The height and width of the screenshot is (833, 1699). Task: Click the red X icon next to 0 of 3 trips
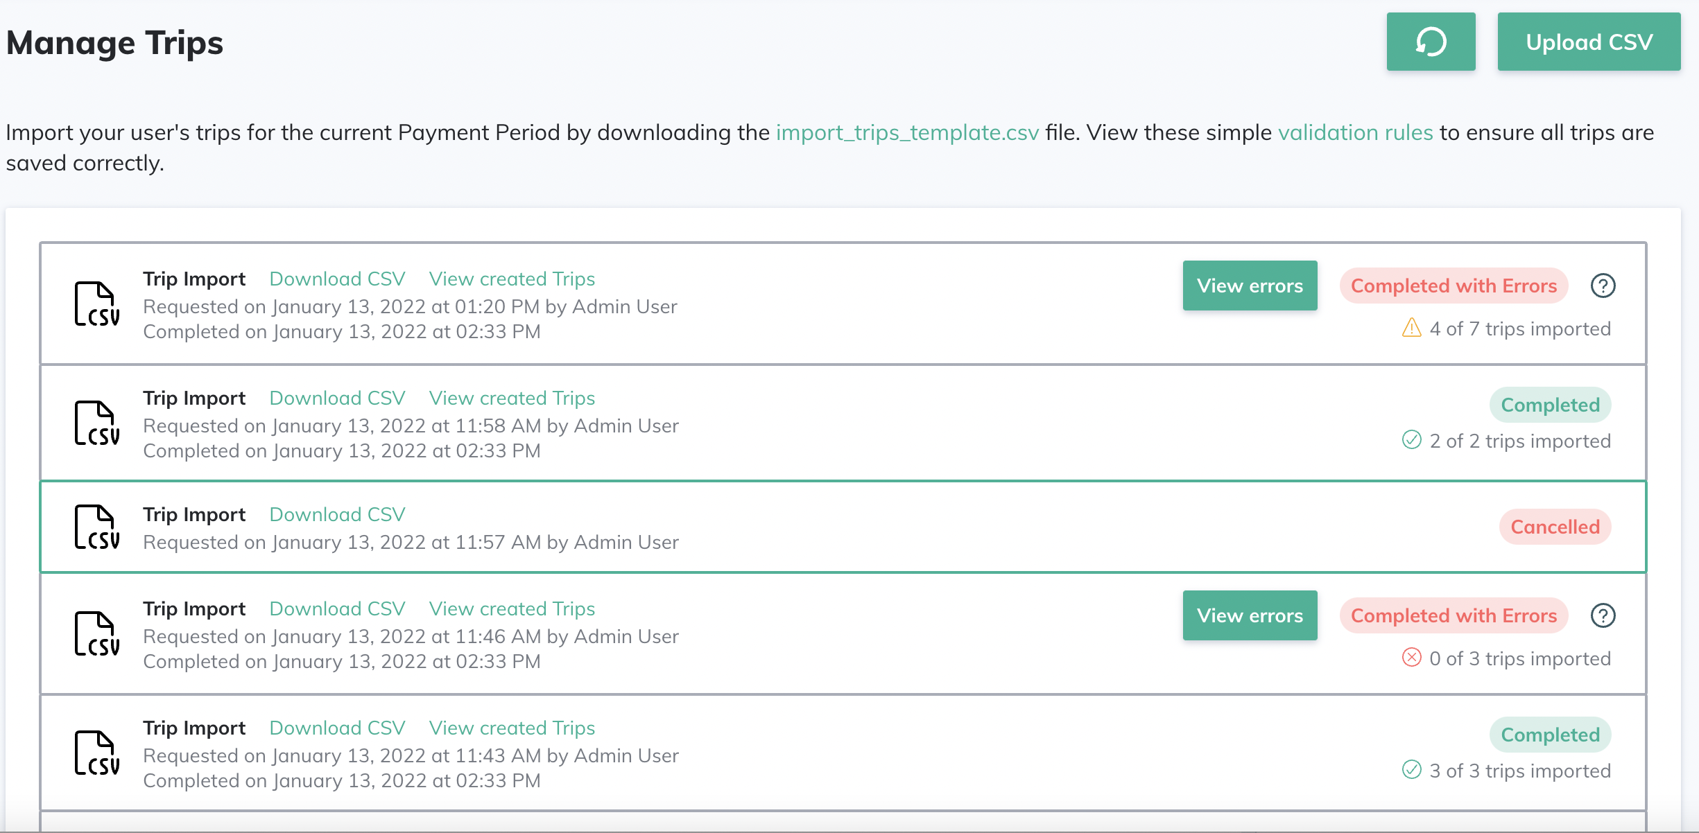point(1411,658)
